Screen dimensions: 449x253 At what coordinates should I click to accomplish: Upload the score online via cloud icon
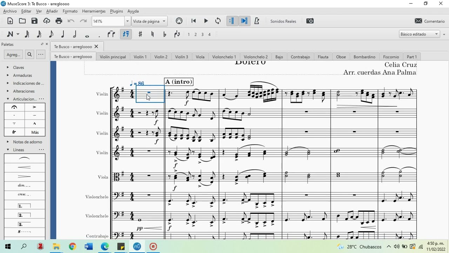(x=47, y=21)
